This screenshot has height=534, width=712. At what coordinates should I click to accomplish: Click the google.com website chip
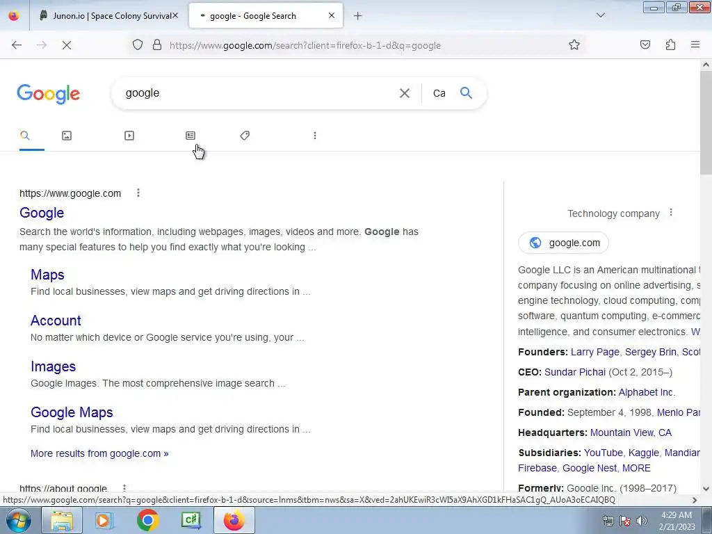563,243
